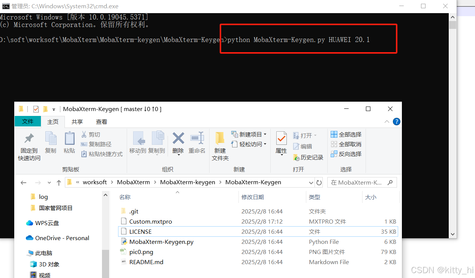Click the Copy ribbon button
The width and height of the screenshot is (475, 278).
[51, 143]
